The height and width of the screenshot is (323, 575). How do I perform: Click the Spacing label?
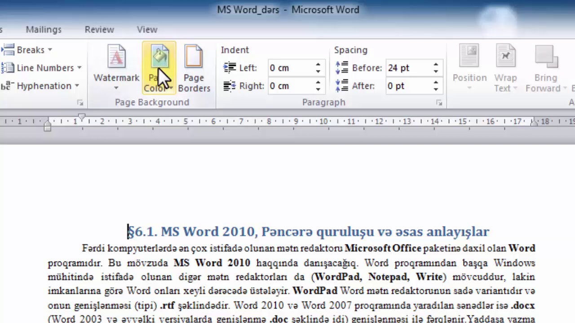point(350,50)
